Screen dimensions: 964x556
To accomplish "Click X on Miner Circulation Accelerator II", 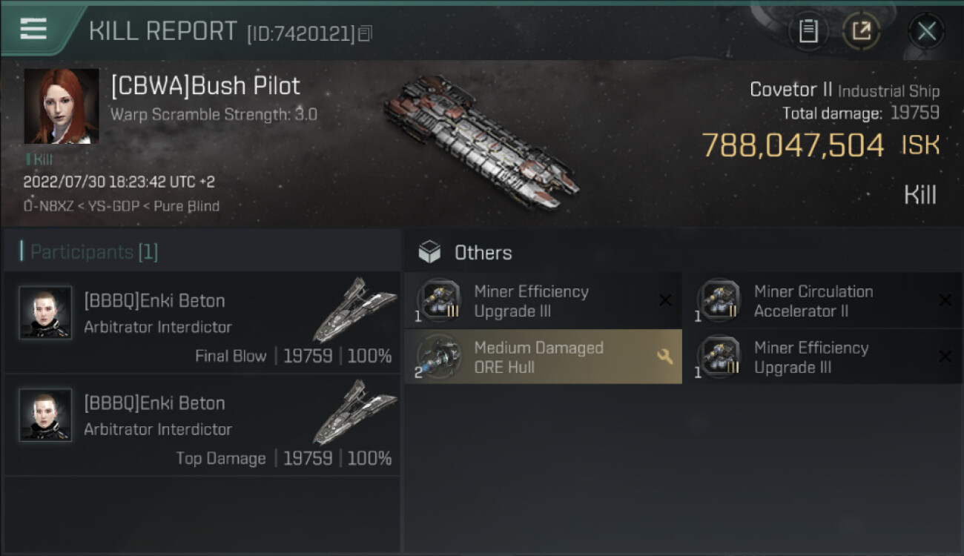I will coord(945,300).
